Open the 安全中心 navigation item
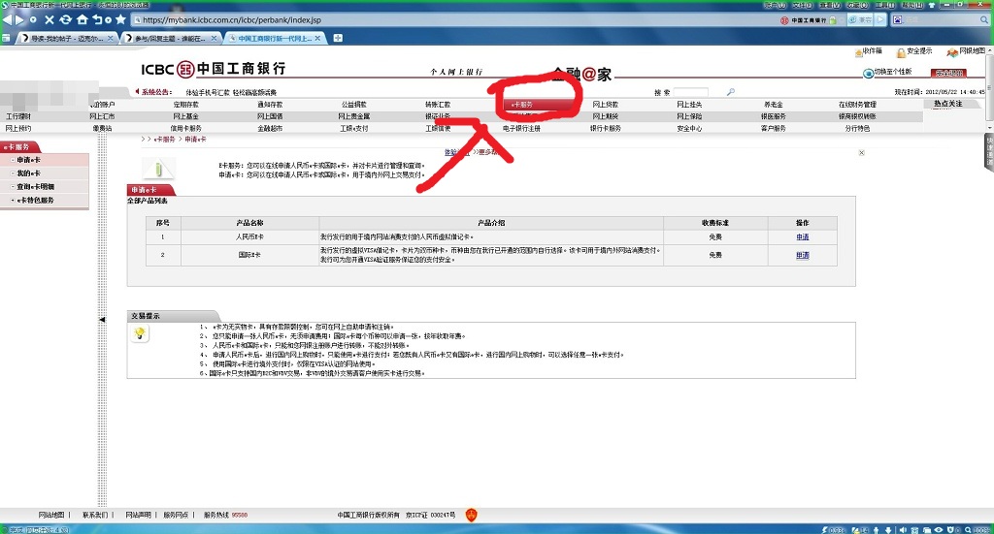The image size is (994, 534). 689,129
